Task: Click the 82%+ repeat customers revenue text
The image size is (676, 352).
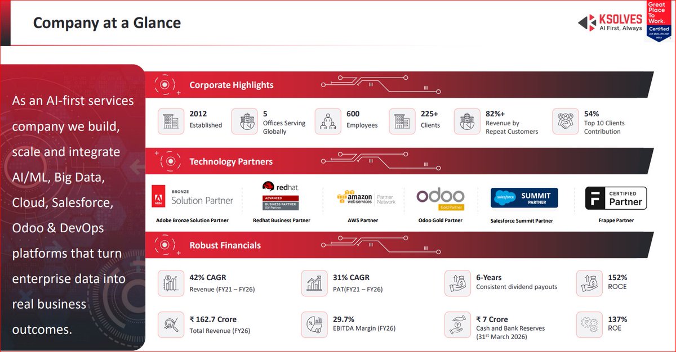Action: (512, 123)
